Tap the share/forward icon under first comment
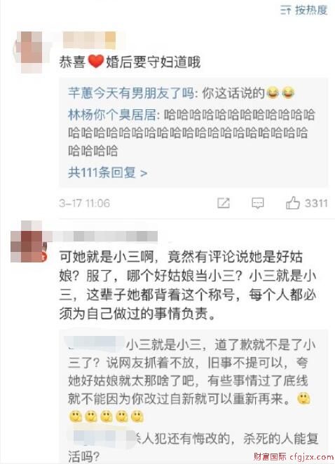 click(224, 203)
